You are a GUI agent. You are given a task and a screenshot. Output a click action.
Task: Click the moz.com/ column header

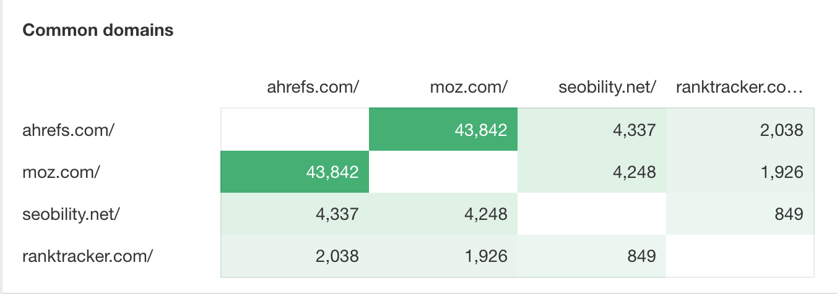(469, 88)
